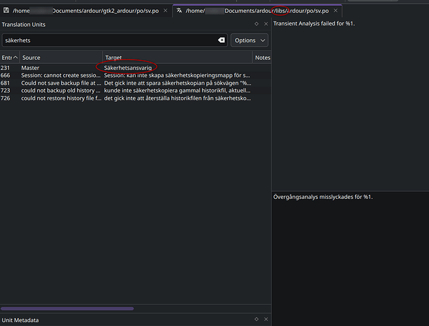Image resolution: width=429 pixels, height=326 pixels.
Task: Click the säkerhetskopieringsmapp translation cell
Action: [x=177, y=76]
